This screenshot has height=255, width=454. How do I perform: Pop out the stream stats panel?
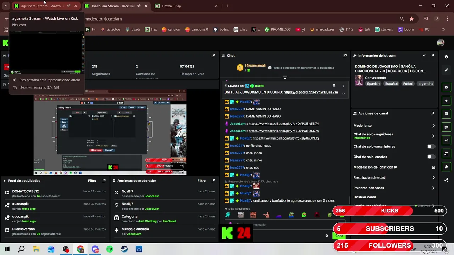pyautogui.click(x=213, y=56)
